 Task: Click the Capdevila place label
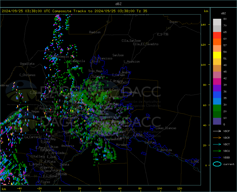78,61
